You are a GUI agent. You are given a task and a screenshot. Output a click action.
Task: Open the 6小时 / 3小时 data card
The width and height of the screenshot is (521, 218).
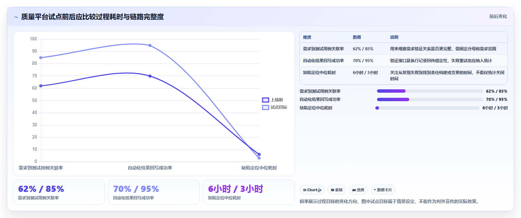point(249,192)
